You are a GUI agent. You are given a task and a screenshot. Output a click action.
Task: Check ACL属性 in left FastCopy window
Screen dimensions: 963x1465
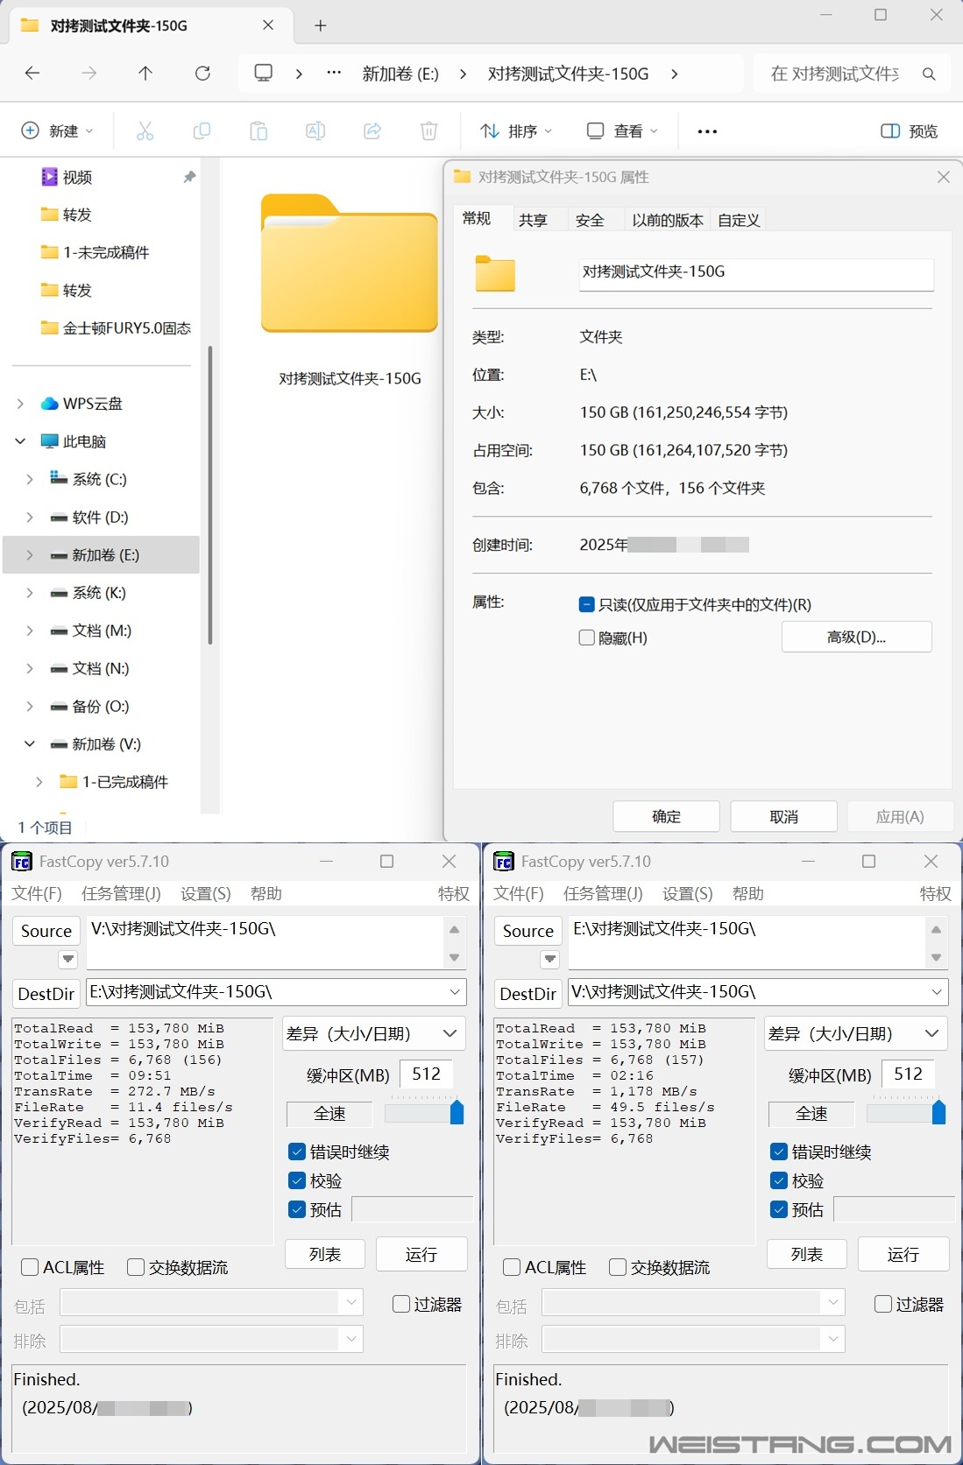point(30,1267)
